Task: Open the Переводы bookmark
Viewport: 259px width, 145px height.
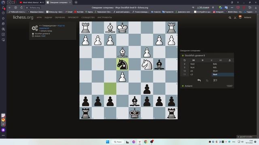Action: tap(168, 12)
